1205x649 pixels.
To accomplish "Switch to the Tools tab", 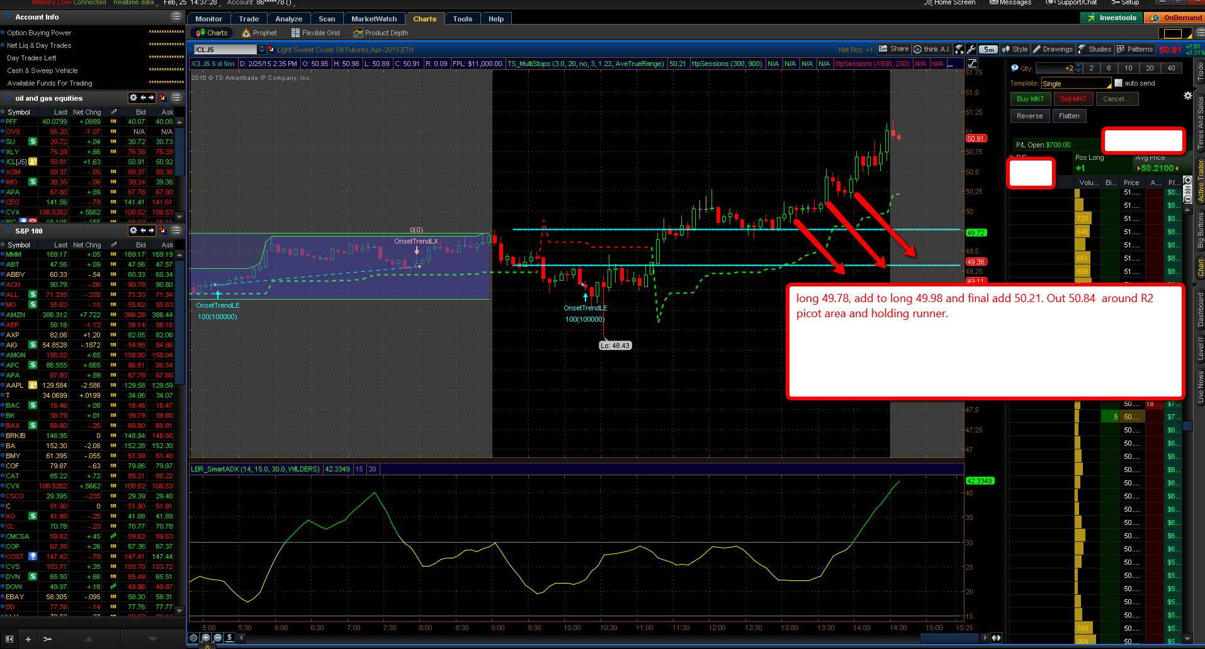I will click(x=463, y=19).
